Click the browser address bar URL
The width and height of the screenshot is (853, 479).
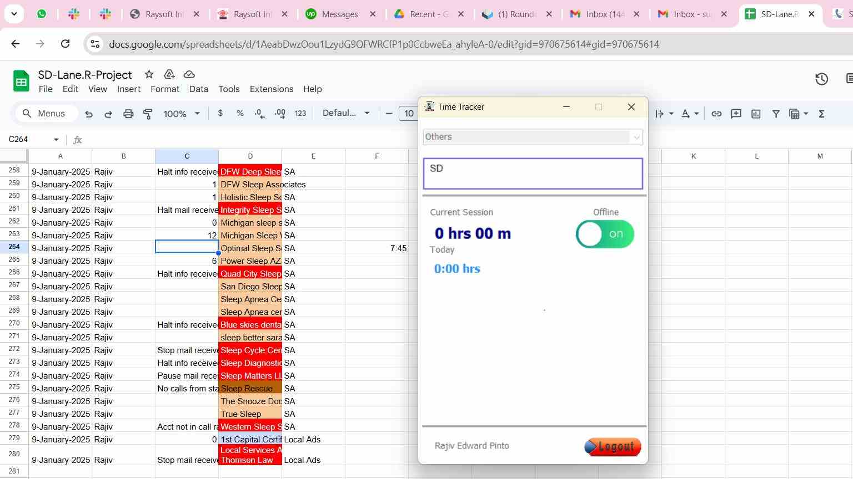pyautogui.click(x=384, y=44)
